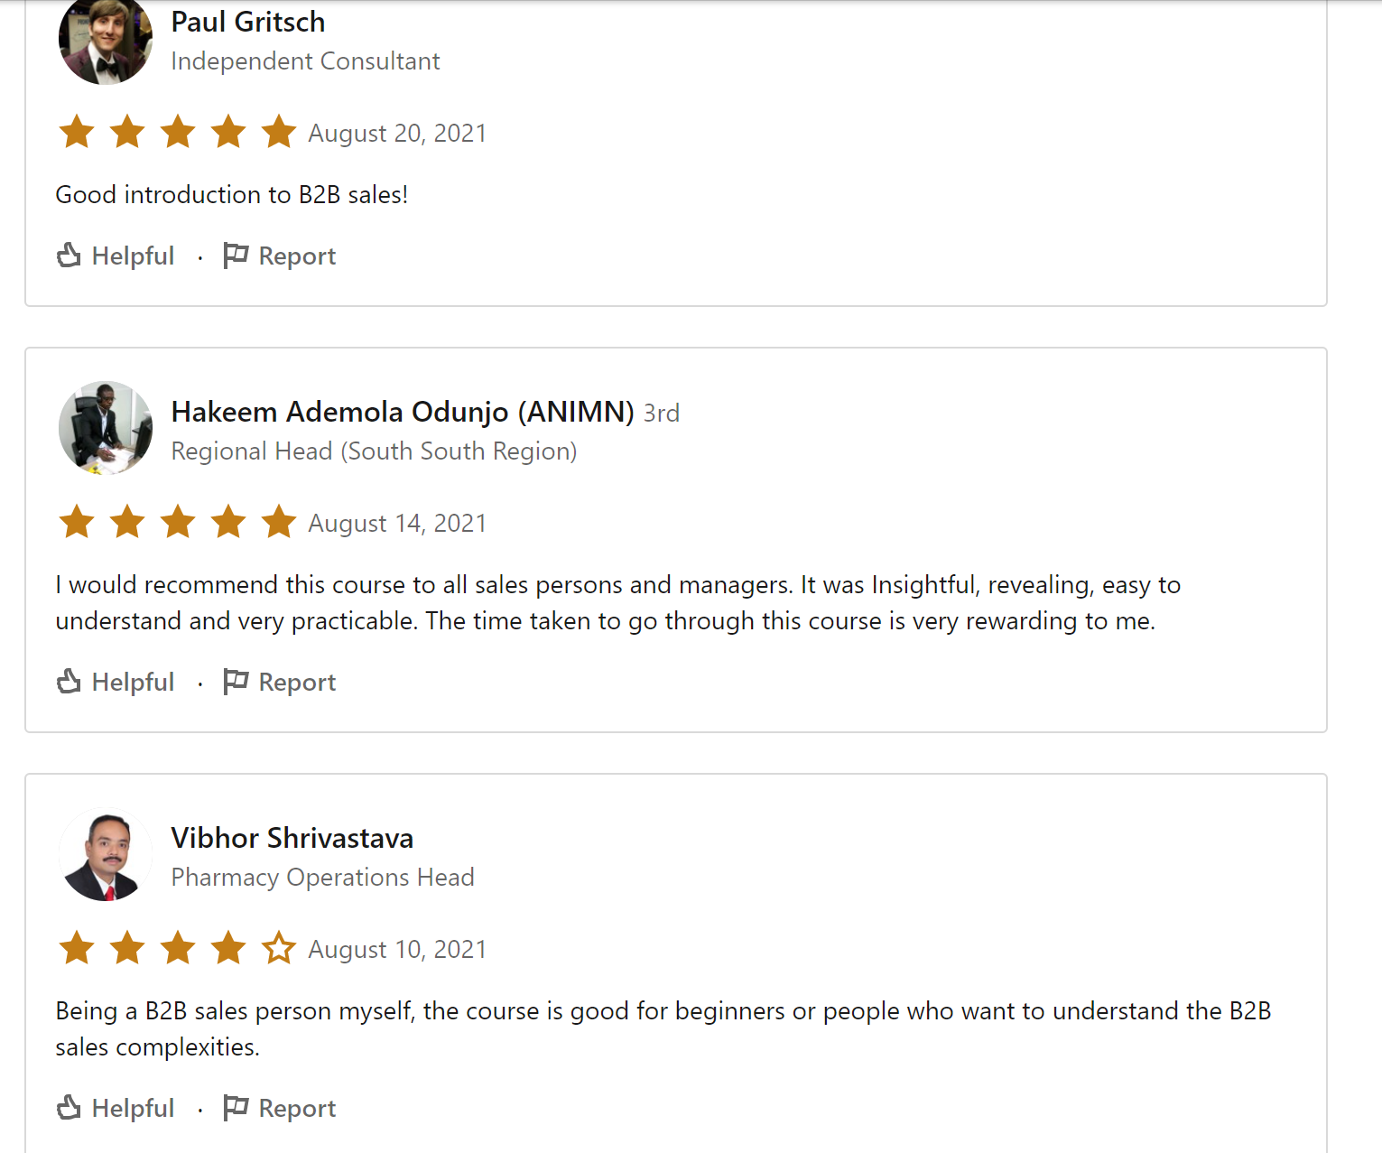Mark Vibhor Shrivastava's review as Helpful
This screenshot has width=1382, height=1153.
tap(116, 1108)
